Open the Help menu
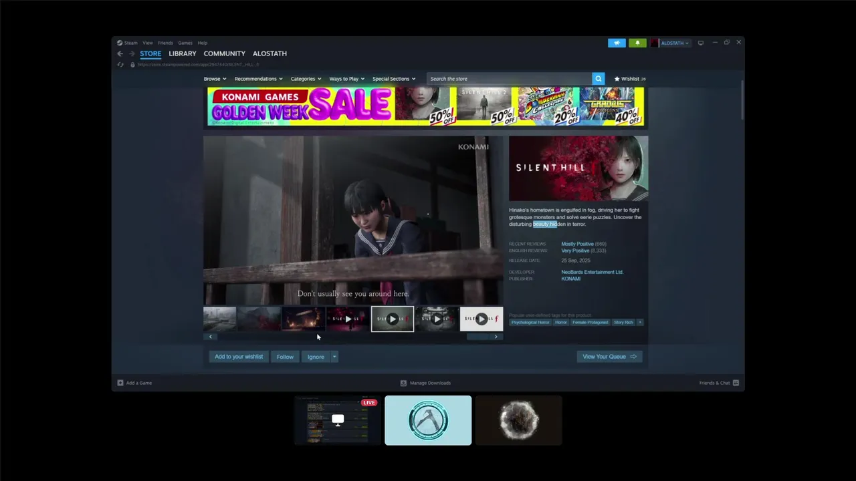The width and height of the screenshot is (856, 481). click(202, 43)
